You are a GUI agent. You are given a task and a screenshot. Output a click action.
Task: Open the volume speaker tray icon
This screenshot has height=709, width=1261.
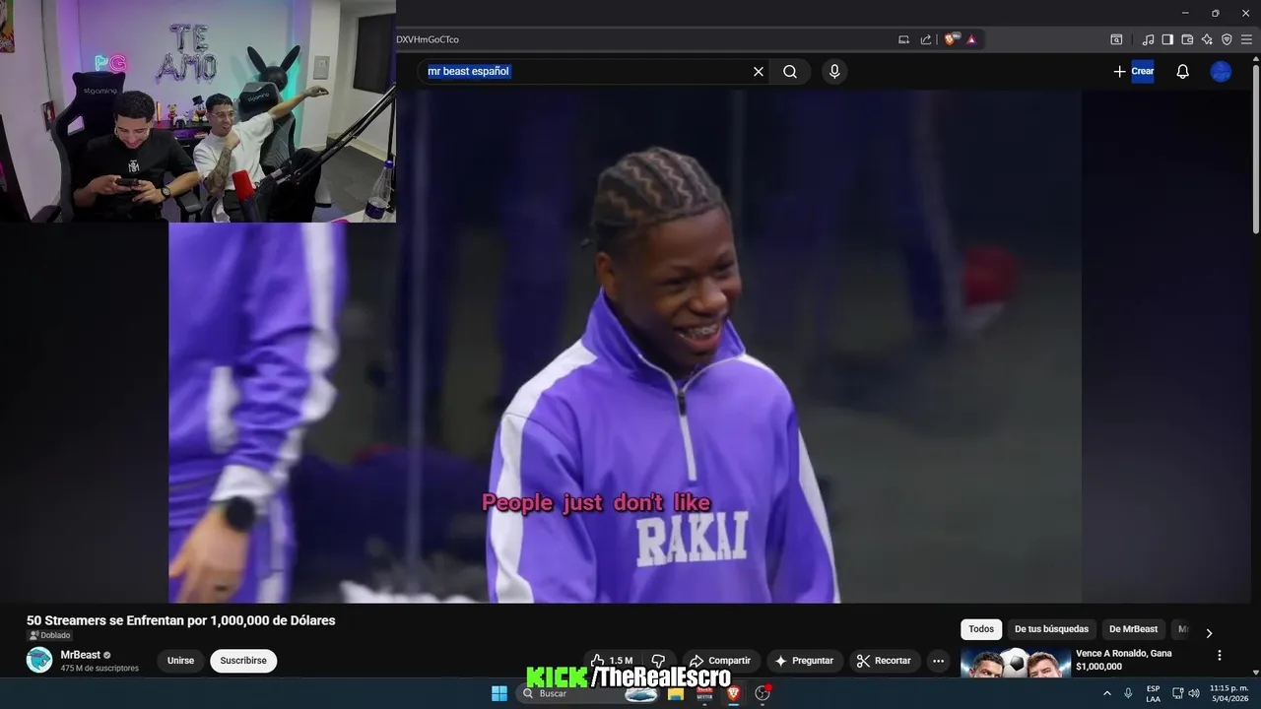coord(1194,693)
